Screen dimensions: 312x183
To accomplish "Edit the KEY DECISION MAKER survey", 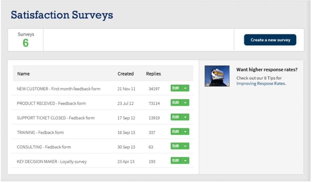I will [176, 161].
